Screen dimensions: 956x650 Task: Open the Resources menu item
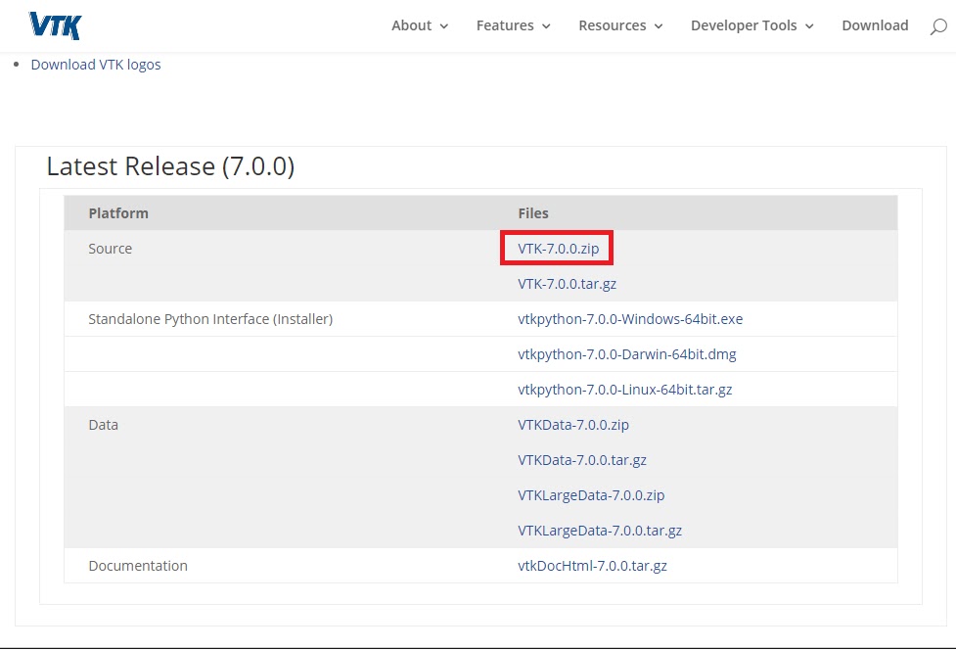613,25
